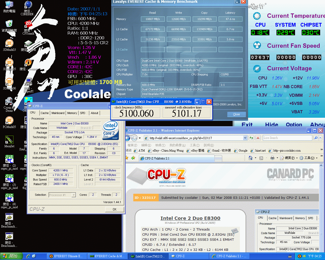325x260 pixels.
Task: Click the Hide button in hardware monitor
Action: 272,125
